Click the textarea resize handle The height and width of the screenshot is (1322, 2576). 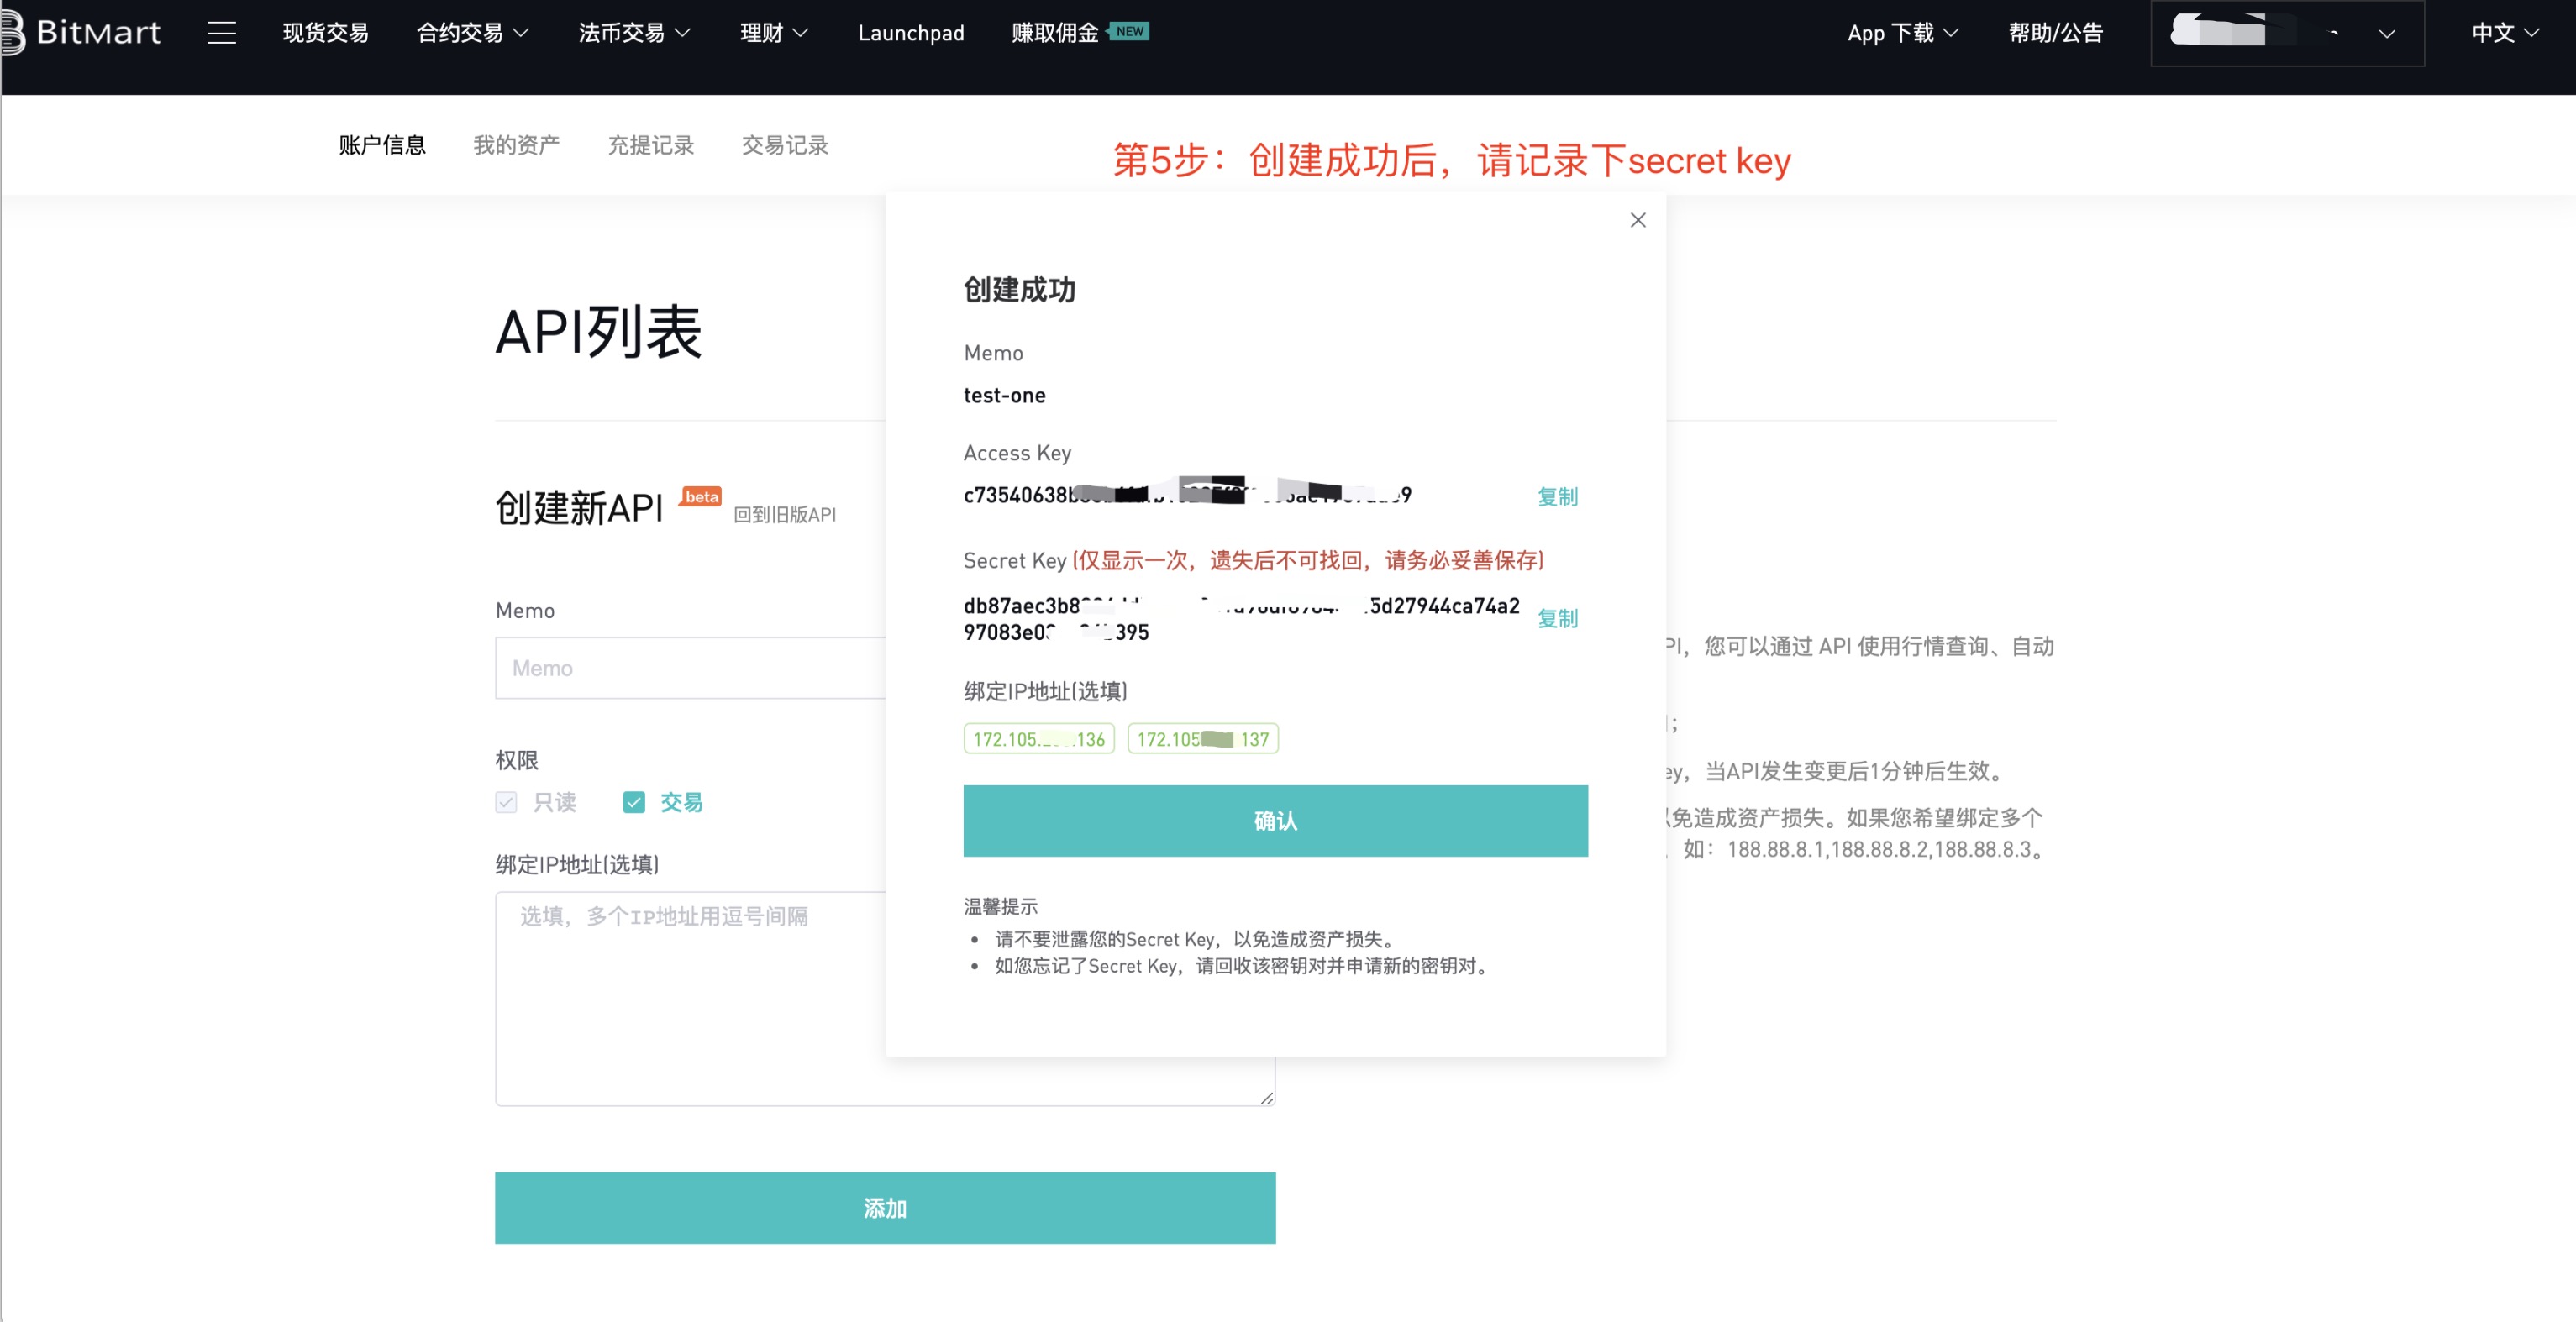[1266, 1097]
